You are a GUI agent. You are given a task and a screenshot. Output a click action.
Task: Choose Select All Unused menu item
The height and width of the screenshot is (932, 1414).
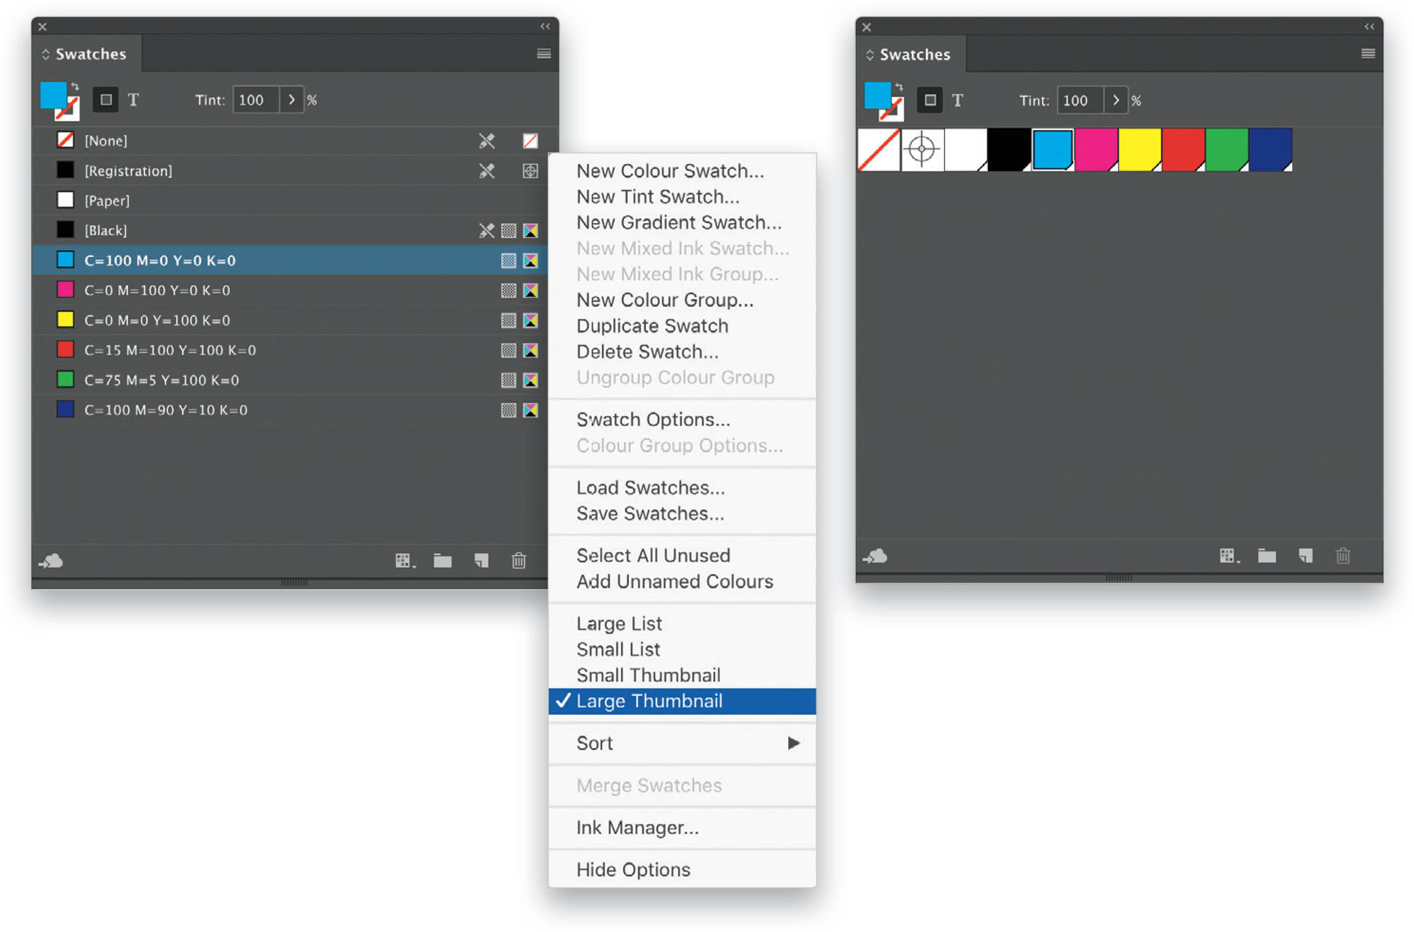pos(682,556)
